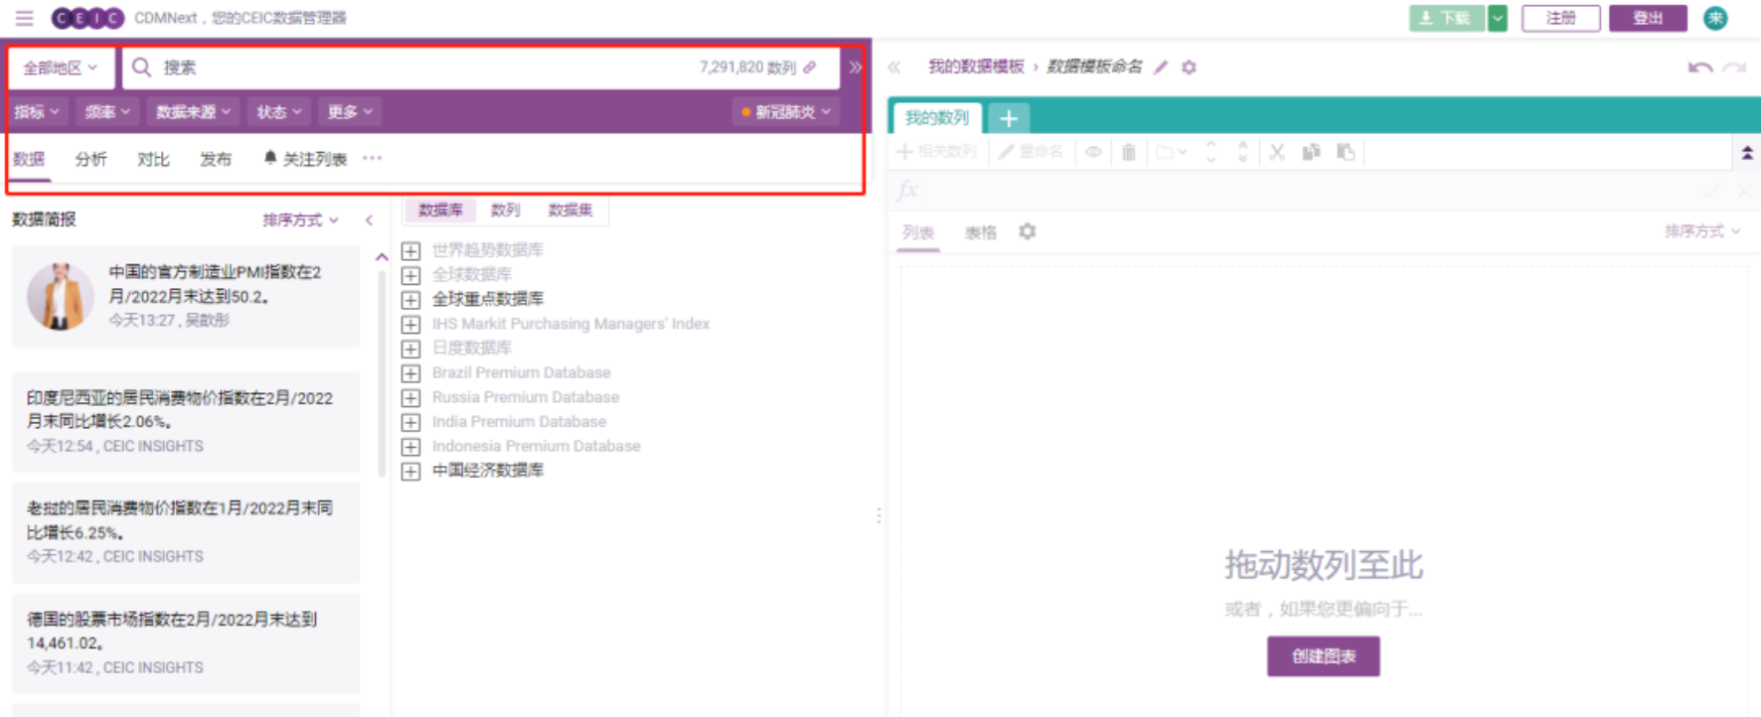Viewport: 1761px width, 717px height.
Task: Open the 状态 filter dropdown
Action: [278, 112]
